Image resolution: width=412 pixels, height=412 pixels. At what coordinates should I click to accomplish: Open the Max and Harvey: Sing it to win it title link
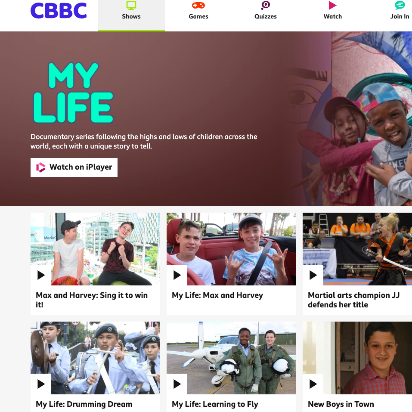pos(92,300)
